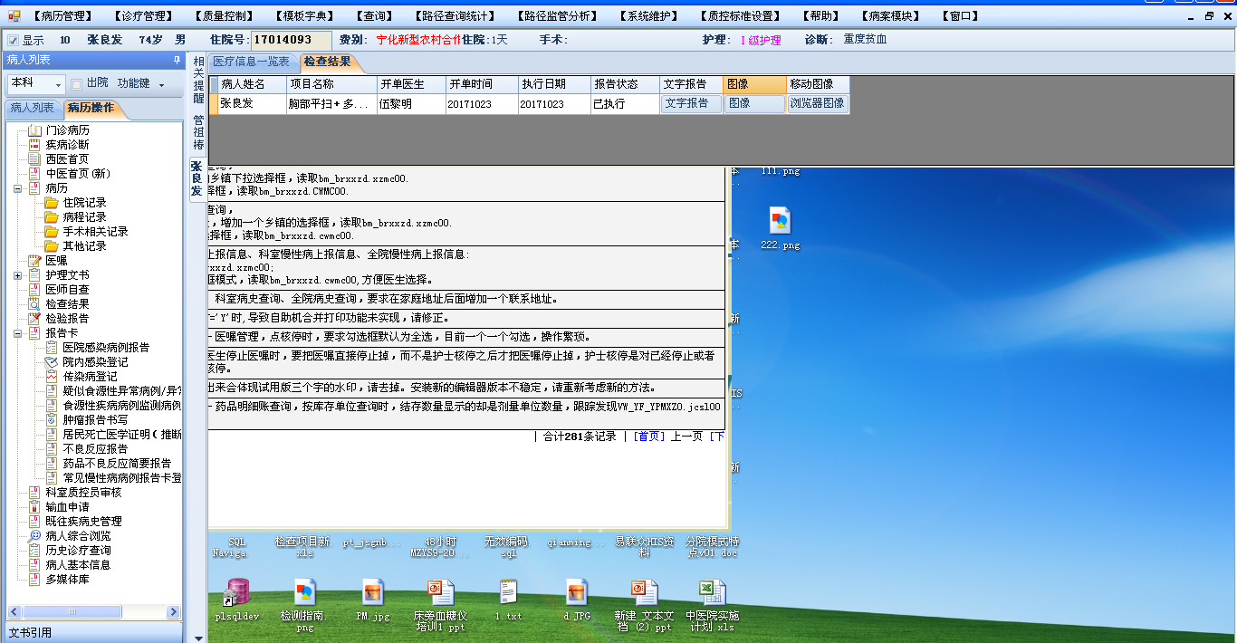This screenshot has height=643, width=1237.
Task: Click the 病人综合浏览 magnifier icon
Action: pyautogui.click(x=34, y=536)
